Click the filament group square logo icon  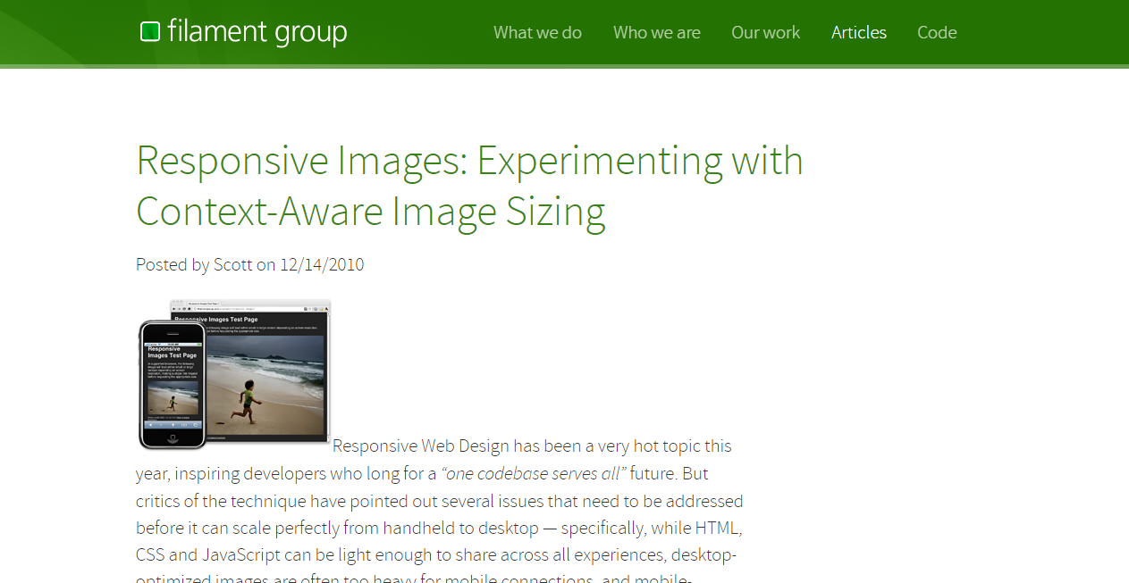150,32
